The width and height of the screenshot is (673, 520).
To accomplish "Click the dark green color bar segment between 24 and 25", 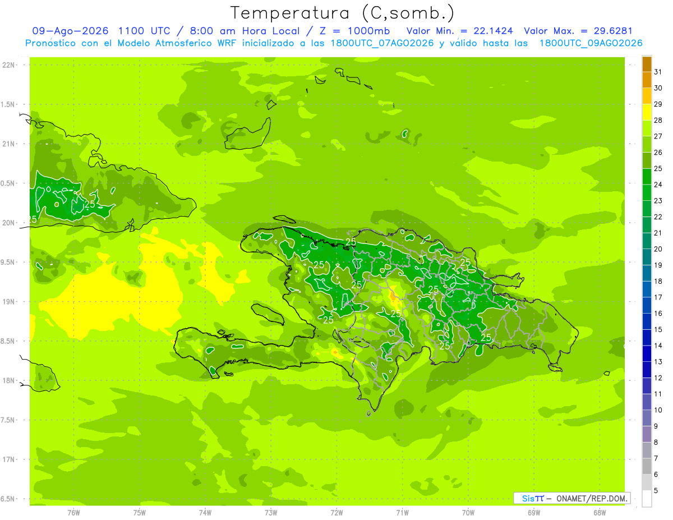I will click(647, 177).
